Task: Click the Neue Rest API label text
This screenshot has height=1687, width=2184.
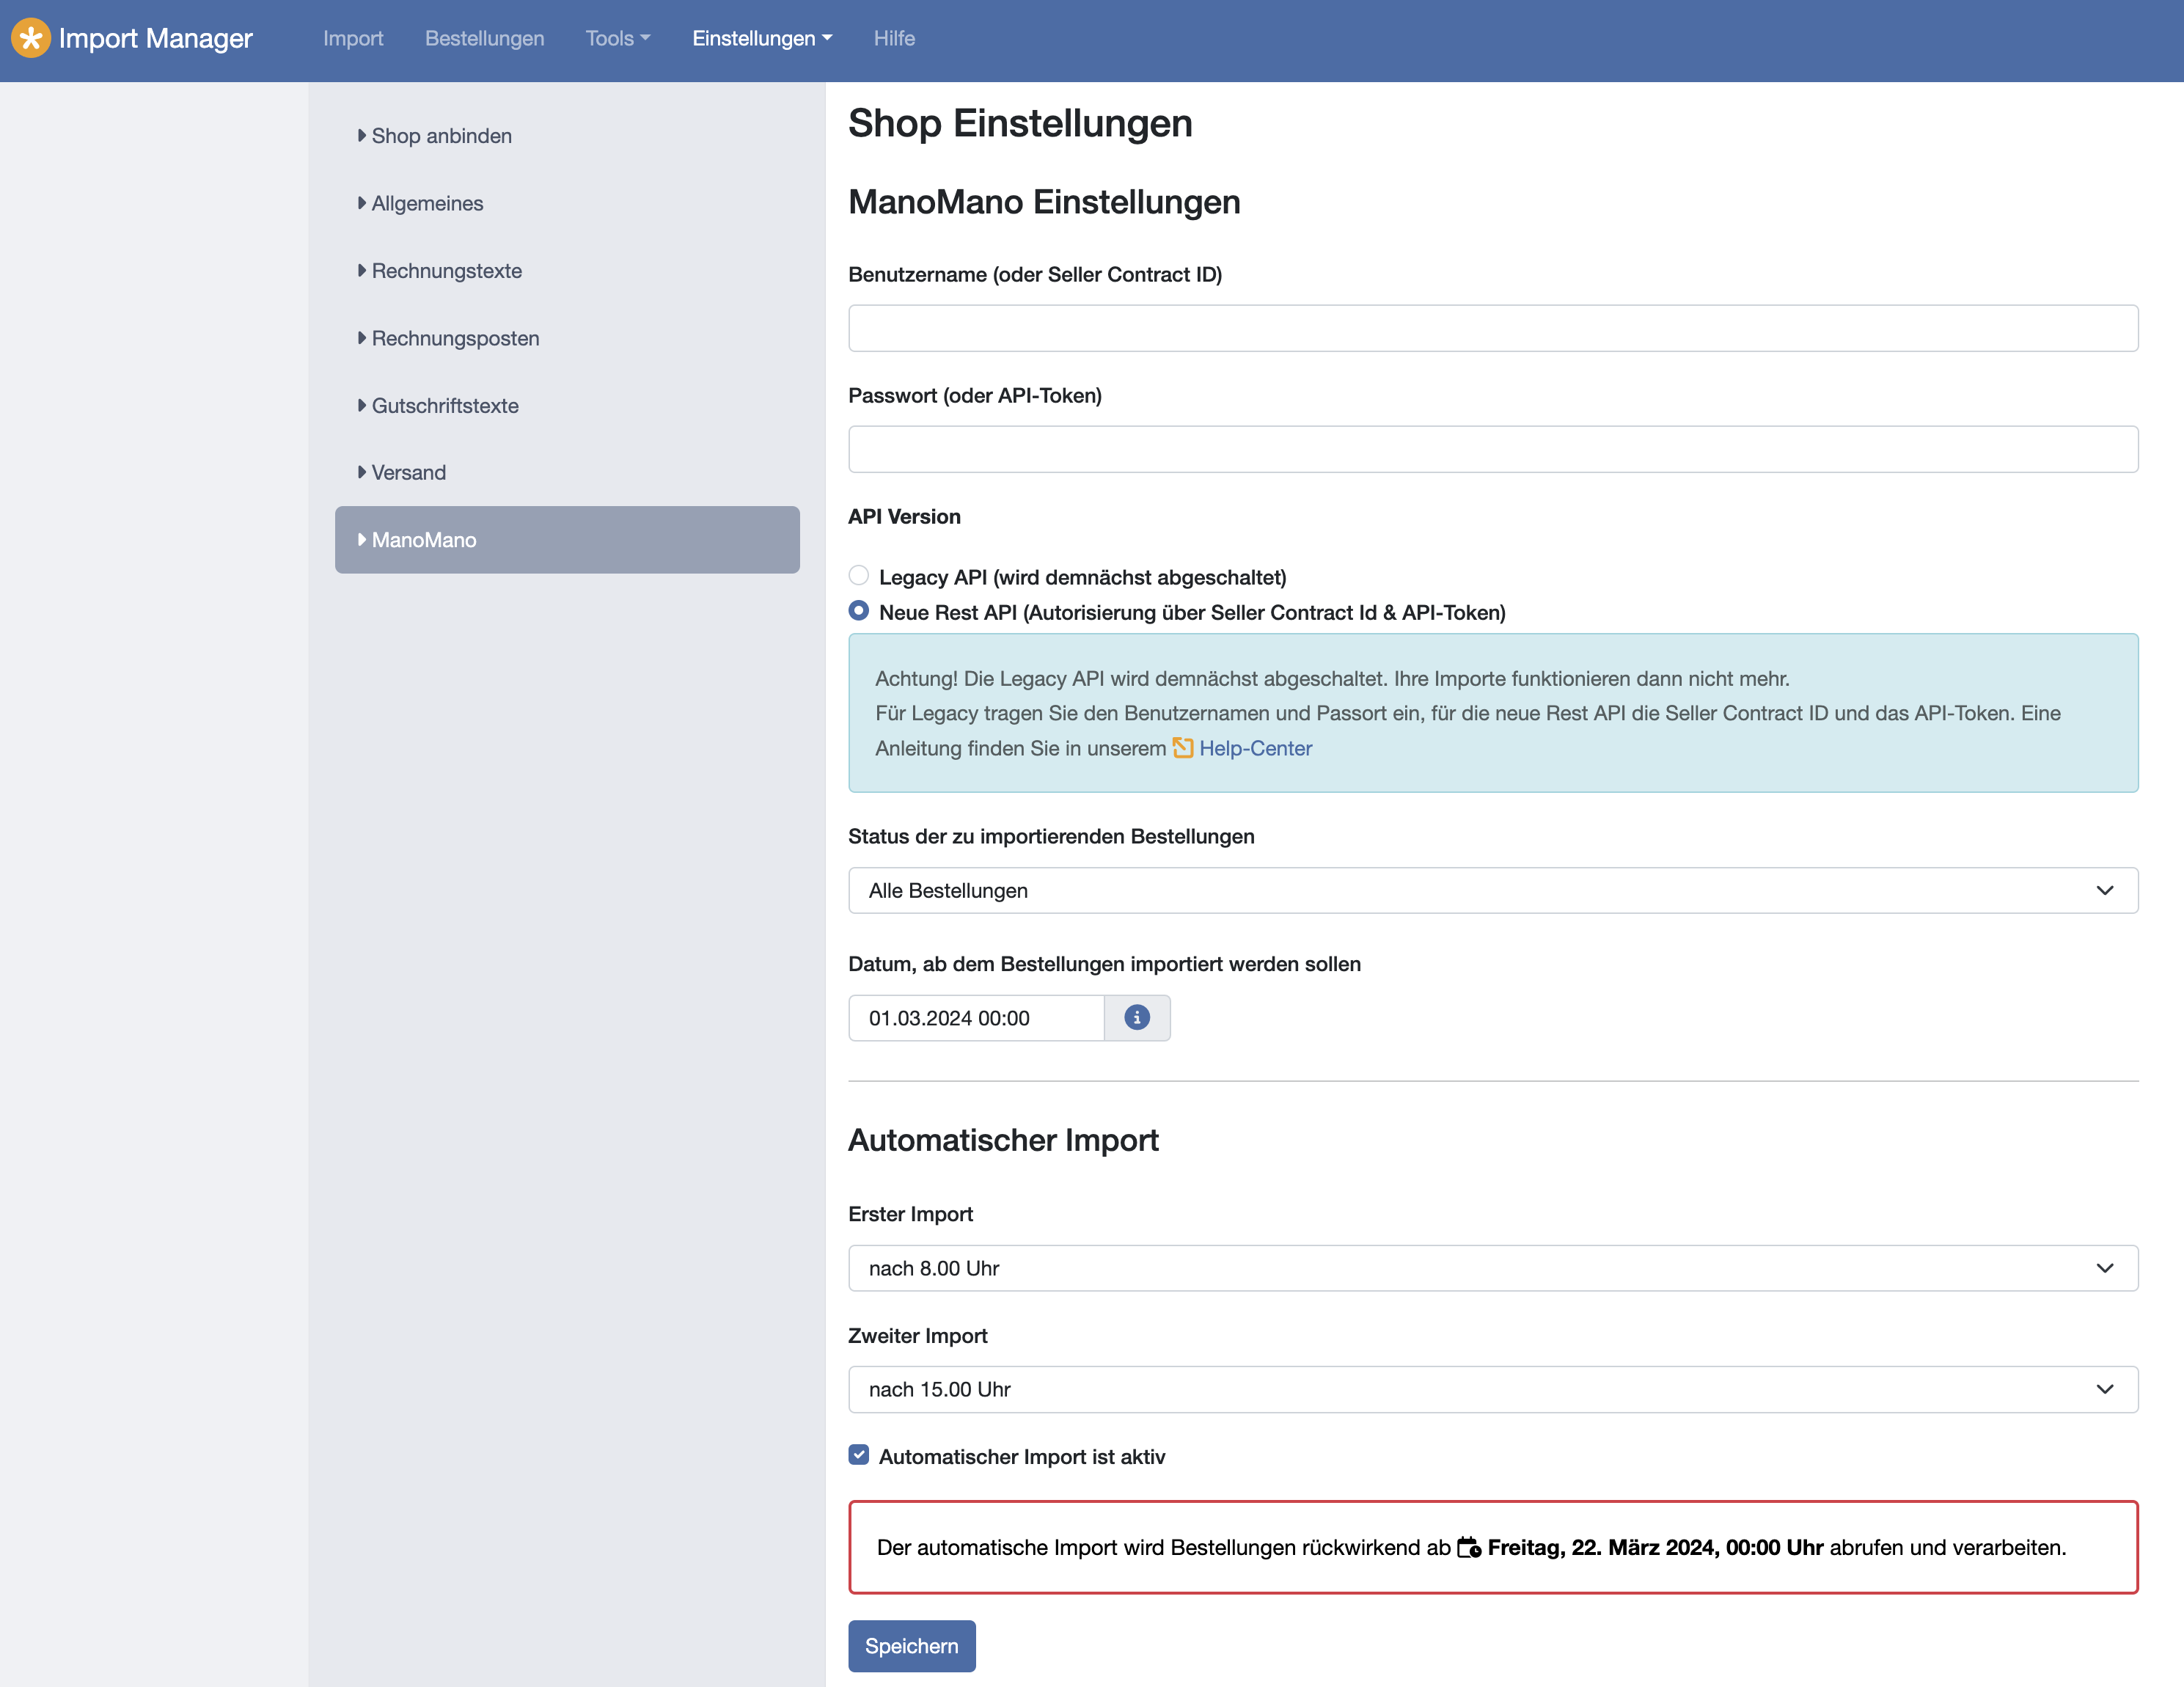Action: tap(1192, 612)
